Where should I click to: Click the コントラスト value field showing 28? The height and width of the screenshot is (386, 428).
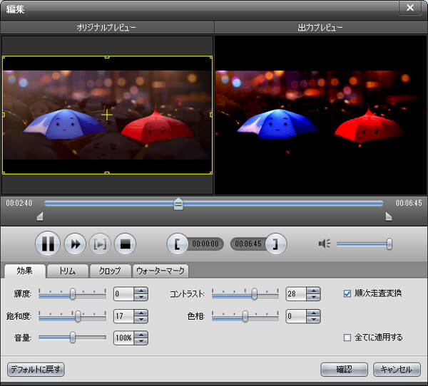tap(296, 294)
